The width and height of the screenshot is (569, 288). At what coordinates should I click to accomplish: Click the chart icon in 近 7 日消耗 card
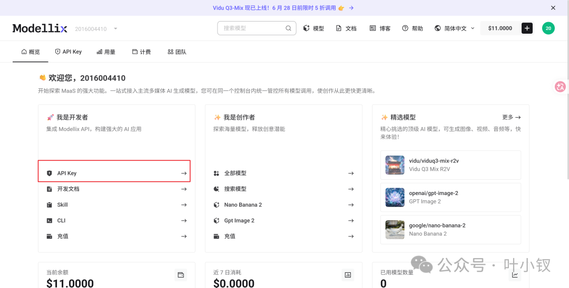coord(348,275)
